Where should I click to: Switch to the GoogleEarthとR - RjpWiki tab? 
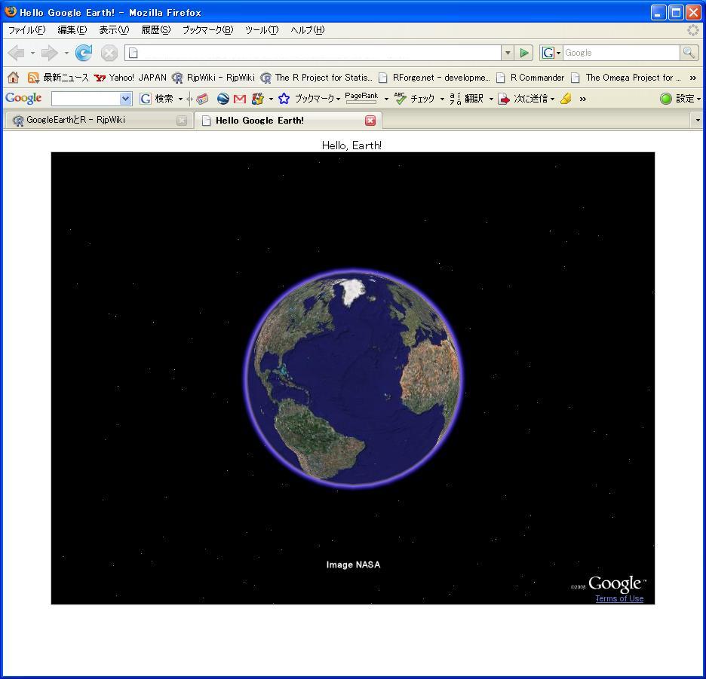click(75, 121)
